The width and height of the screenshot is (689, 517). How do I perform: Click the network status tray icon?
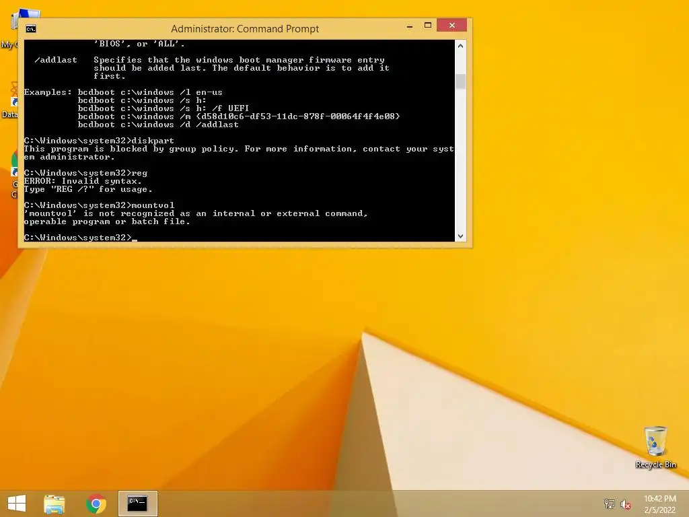click(x=609, y=504)
